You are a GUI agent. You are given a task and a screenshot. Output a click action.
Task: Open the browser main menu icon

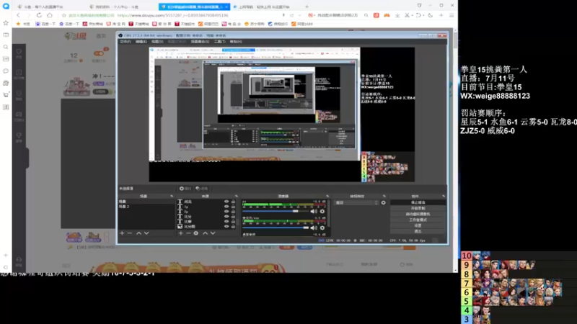coord(452,15)
